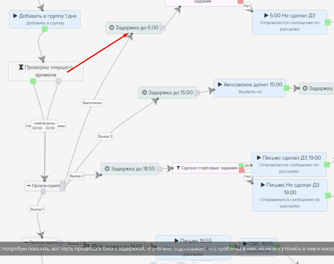Click clock icon in 'Задержка до 6:00'
The width and height of the screenshot is (334, 264).
[112, 27]
